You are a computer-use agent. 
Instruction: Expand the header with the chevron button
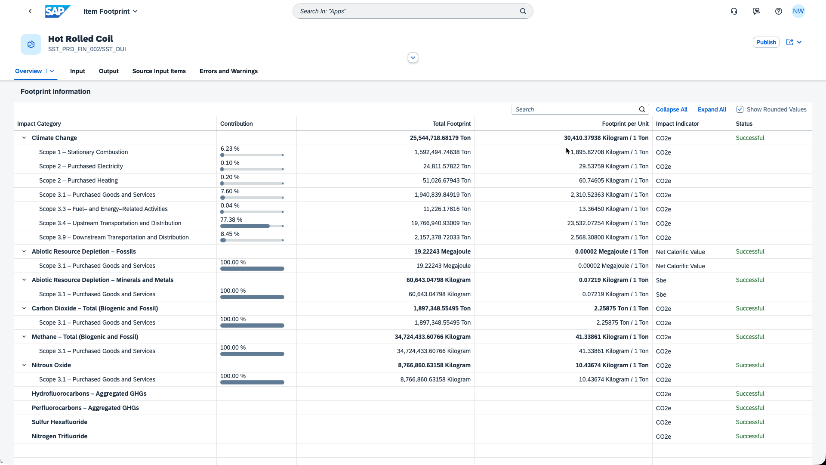(413, 58)
